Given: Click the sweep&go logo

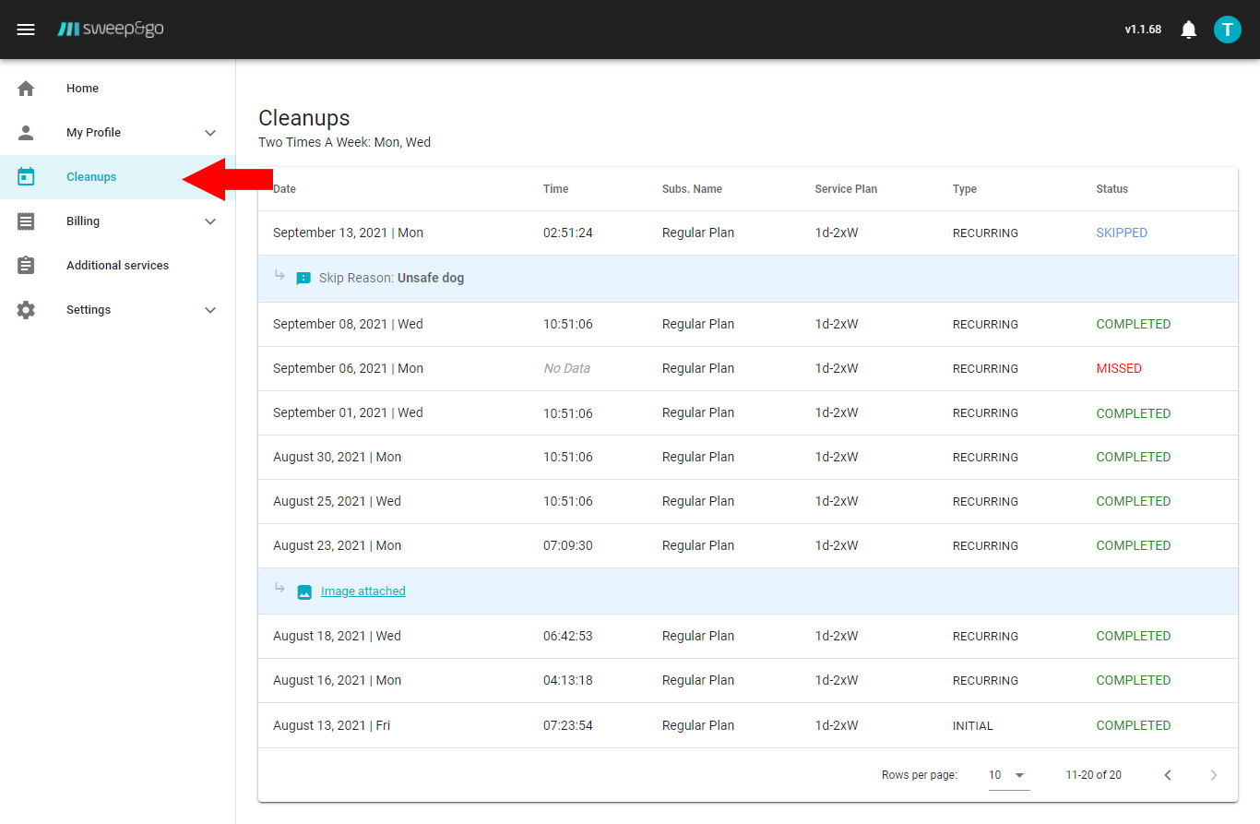Looking at the screenshot, I should [111, 30].
